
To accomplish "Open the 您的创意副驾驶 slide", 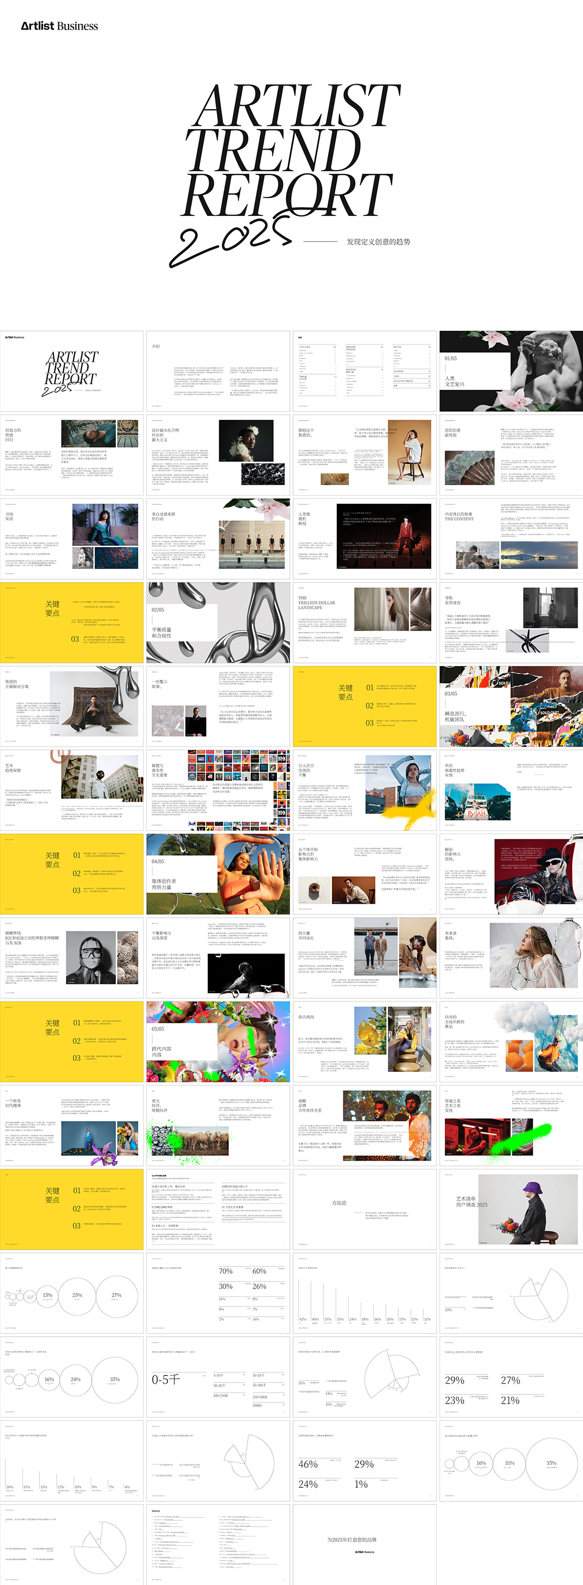I will click(511, 455).
